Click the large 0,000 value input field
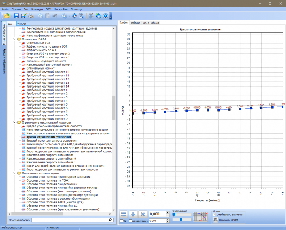 tap(157, 214)
